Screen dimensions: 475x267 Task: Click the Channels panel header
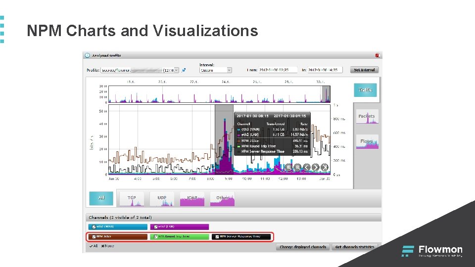233,218
